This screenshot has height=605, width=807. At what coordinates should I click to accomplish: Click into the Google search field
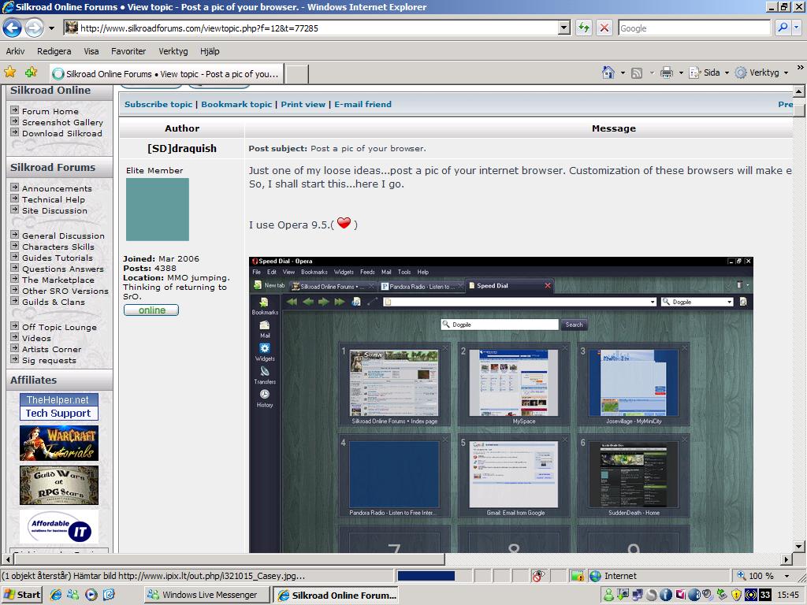(694, 28)
